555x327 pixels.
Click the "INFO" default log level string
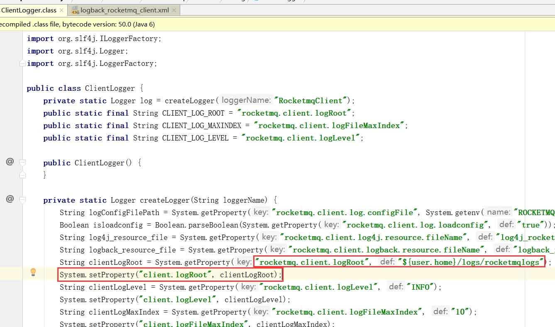(x=421, y=287)
